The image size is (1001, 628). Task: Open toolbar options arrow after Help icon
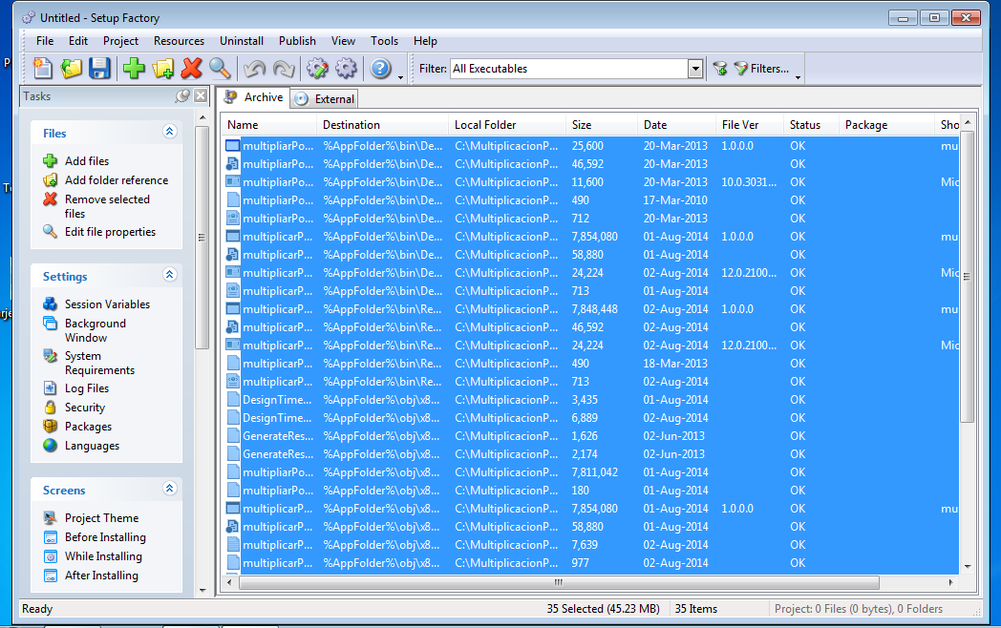click(x=401, y=76)
